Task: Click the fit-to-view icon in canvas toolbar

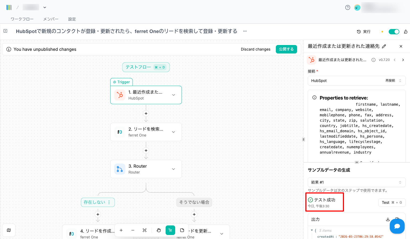Action: 145,230
